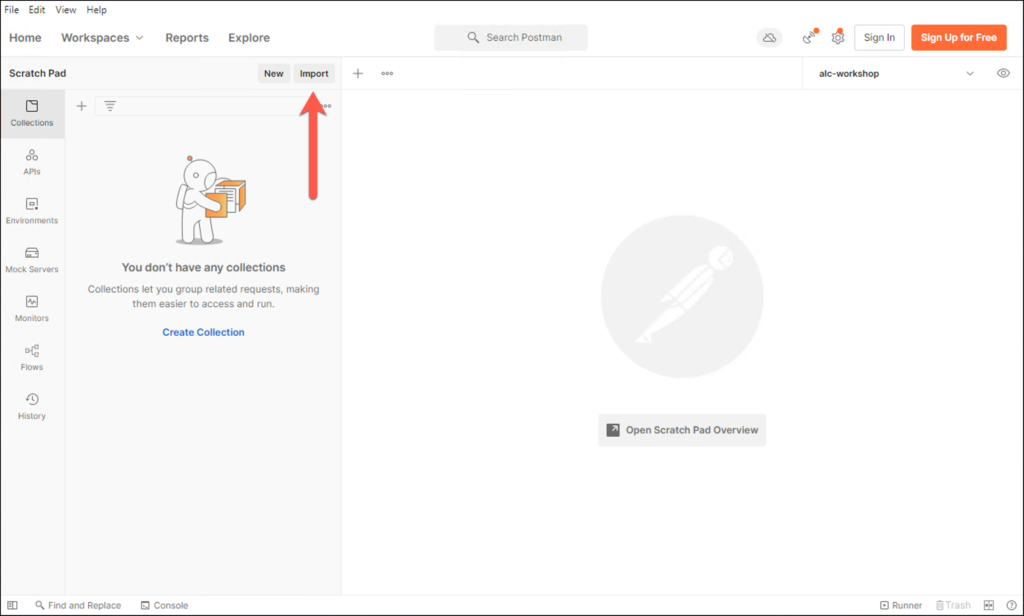1024x616 pixels.
Task: Click the Create Collection link
Action: 203,332
